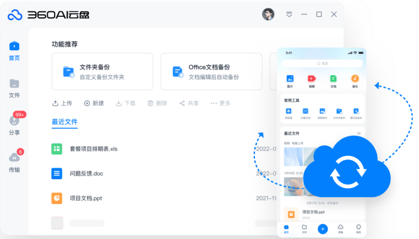The width and height of the screenshot is (419, 239).
Task: Click the user avatar in title bar
Action: click(269, 14)
